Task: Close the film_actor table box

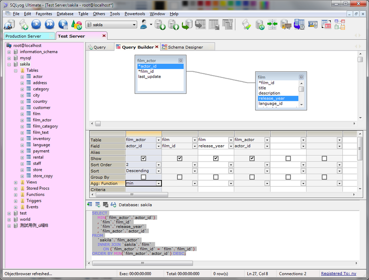Action: coord(181,61)
